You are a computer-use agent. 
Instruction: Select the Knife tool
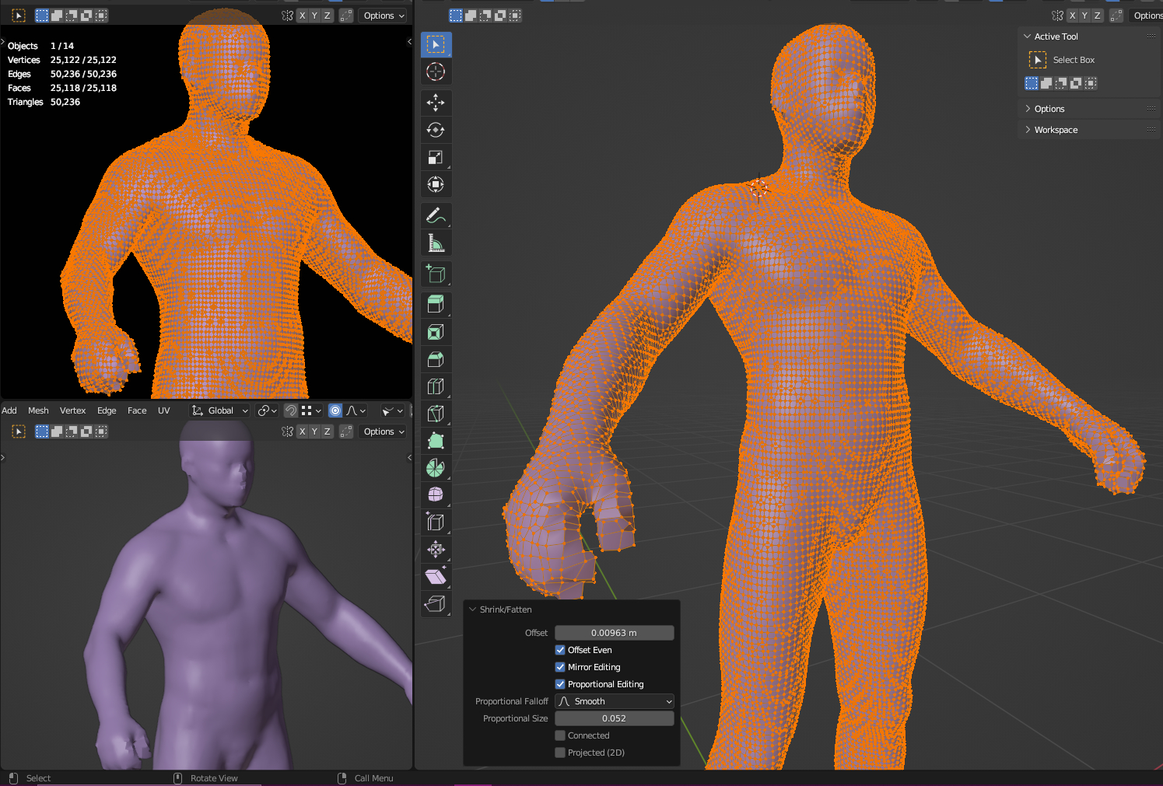pyautogui.click(x=436, y=414)
